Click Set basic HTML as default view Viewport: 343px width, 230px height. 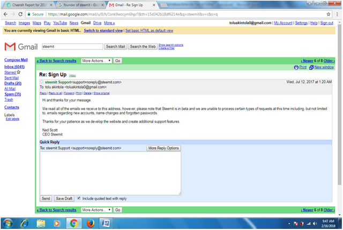point(149,31)
